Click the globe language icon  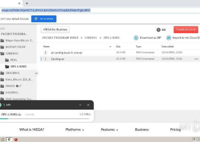158,30
